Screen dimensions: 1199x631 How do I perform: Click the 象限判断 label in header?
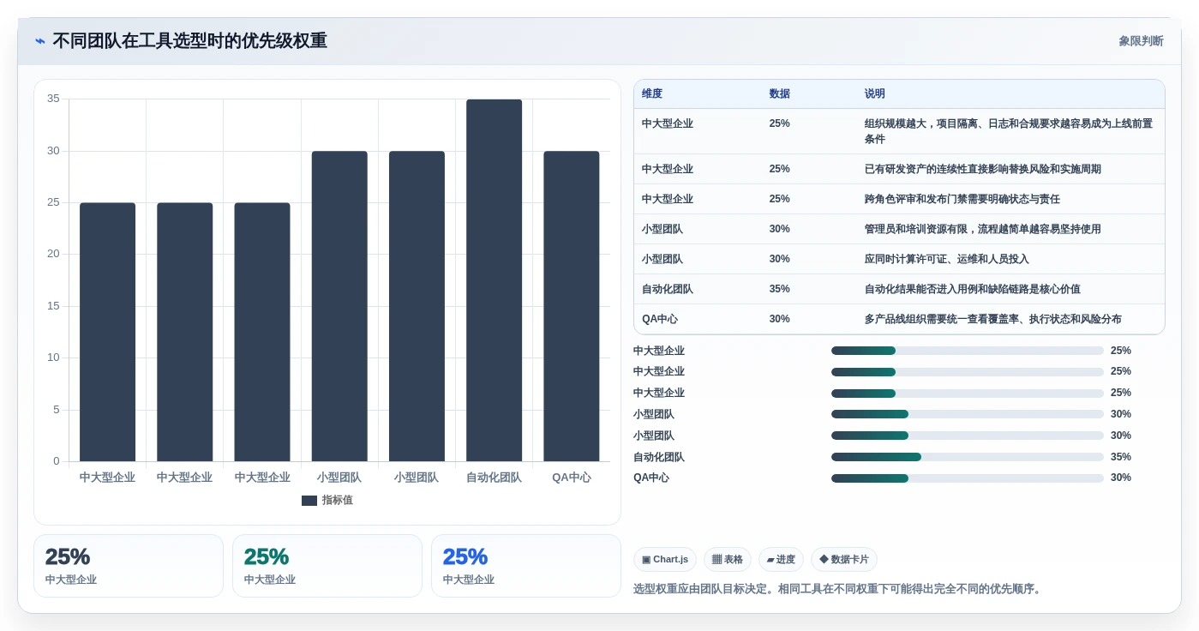1141,41
